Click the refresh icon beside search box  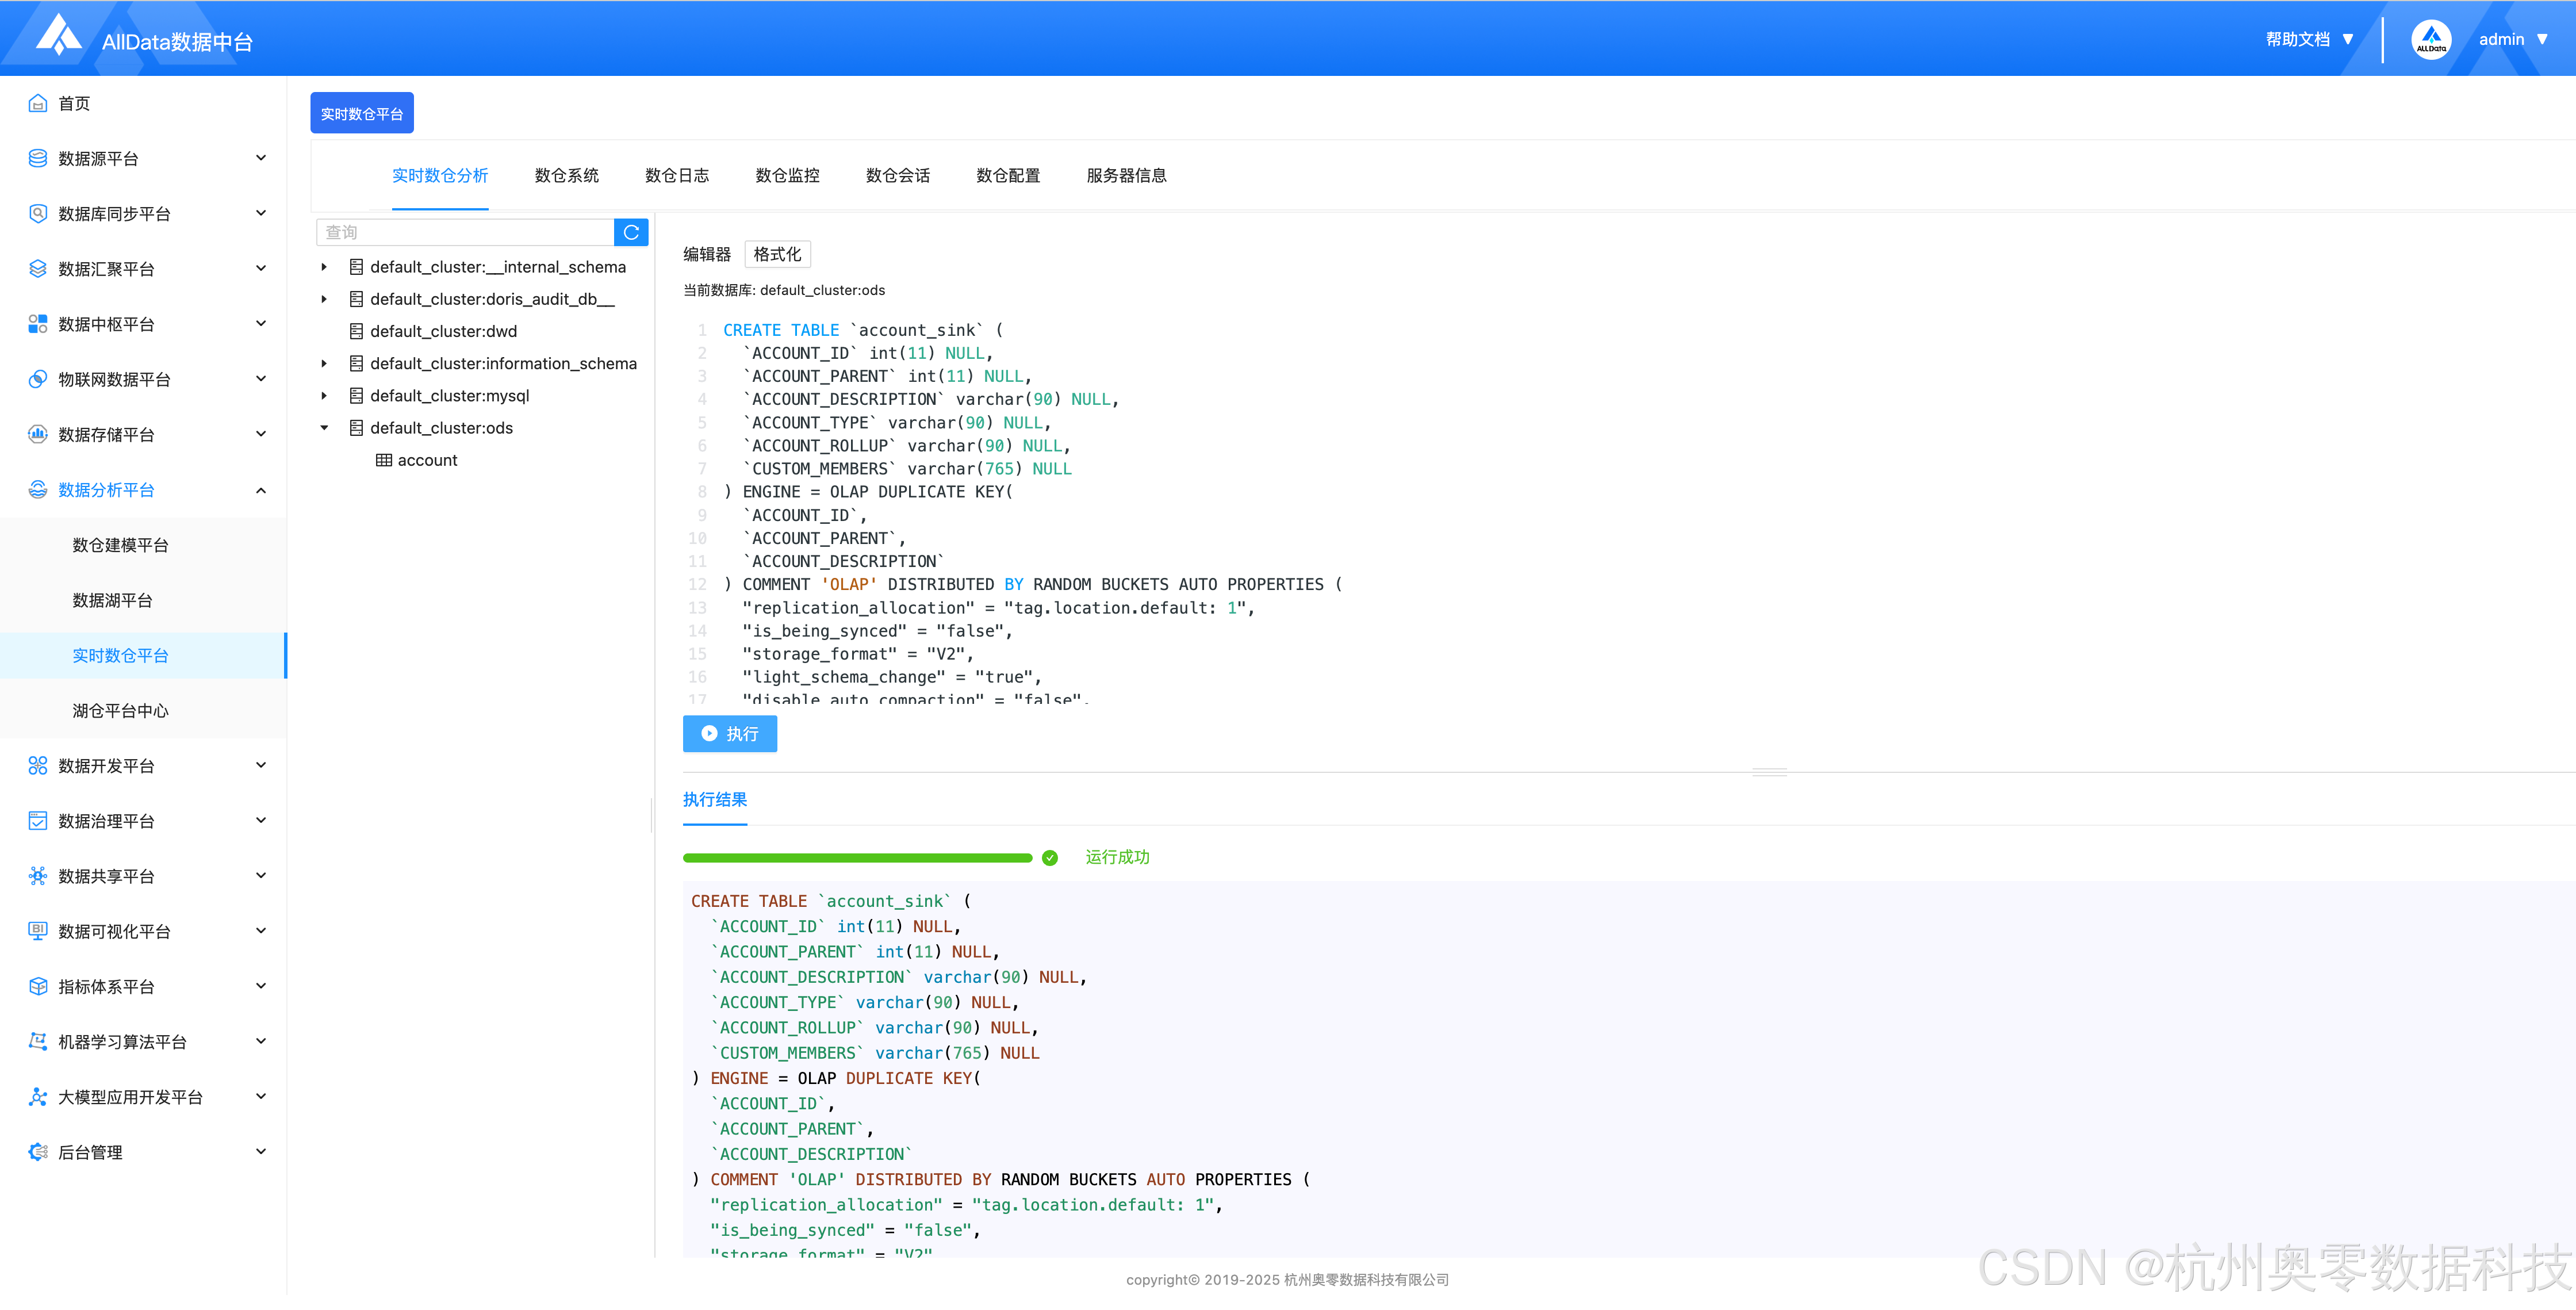[631, 232]
